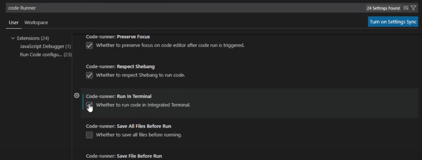Click "Whether to save all files before running." text
This screenshot has width=422, height=160.
pos(139,135)
